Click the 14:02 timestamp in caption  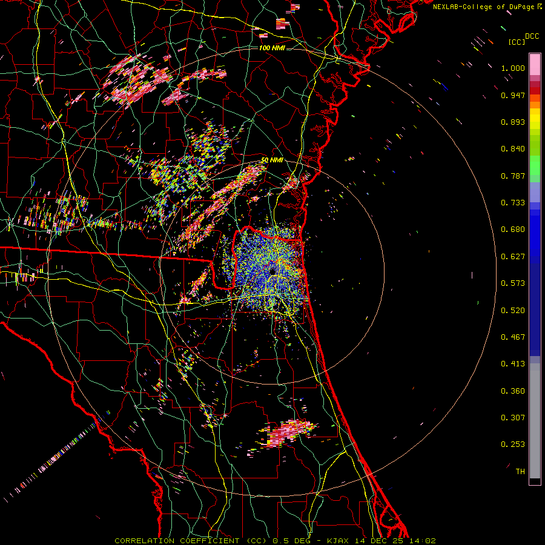click(422, 541)
